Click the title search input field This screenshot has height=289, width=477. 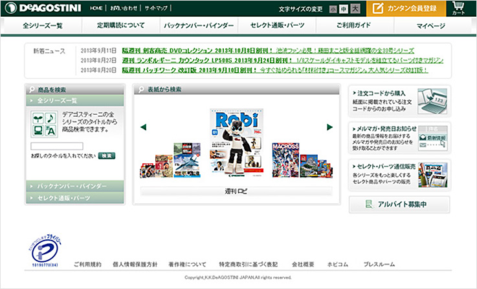click(56, 146)
